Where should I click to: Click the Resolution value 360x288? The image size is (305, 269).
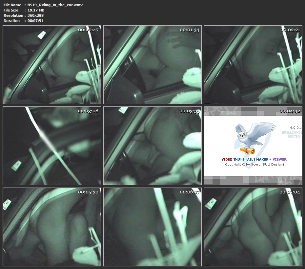click(x=35, y=15)
